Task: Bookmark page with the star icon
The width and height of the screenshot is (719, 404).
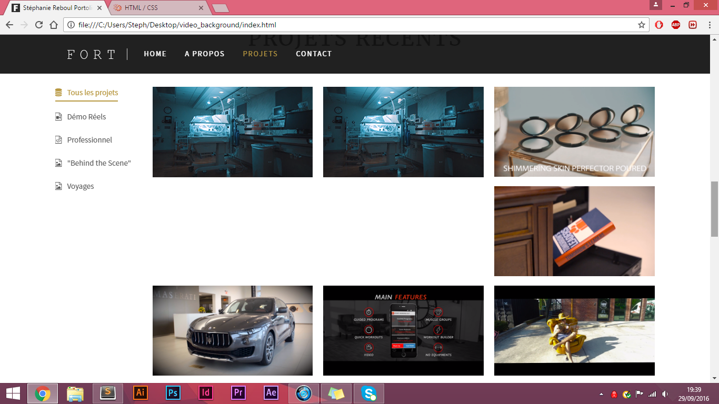Action: click(x=641, y=25)
